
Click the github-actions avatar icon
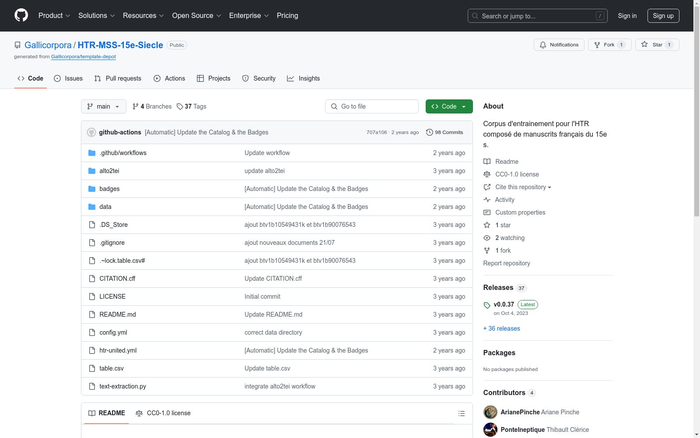(91, 132)
